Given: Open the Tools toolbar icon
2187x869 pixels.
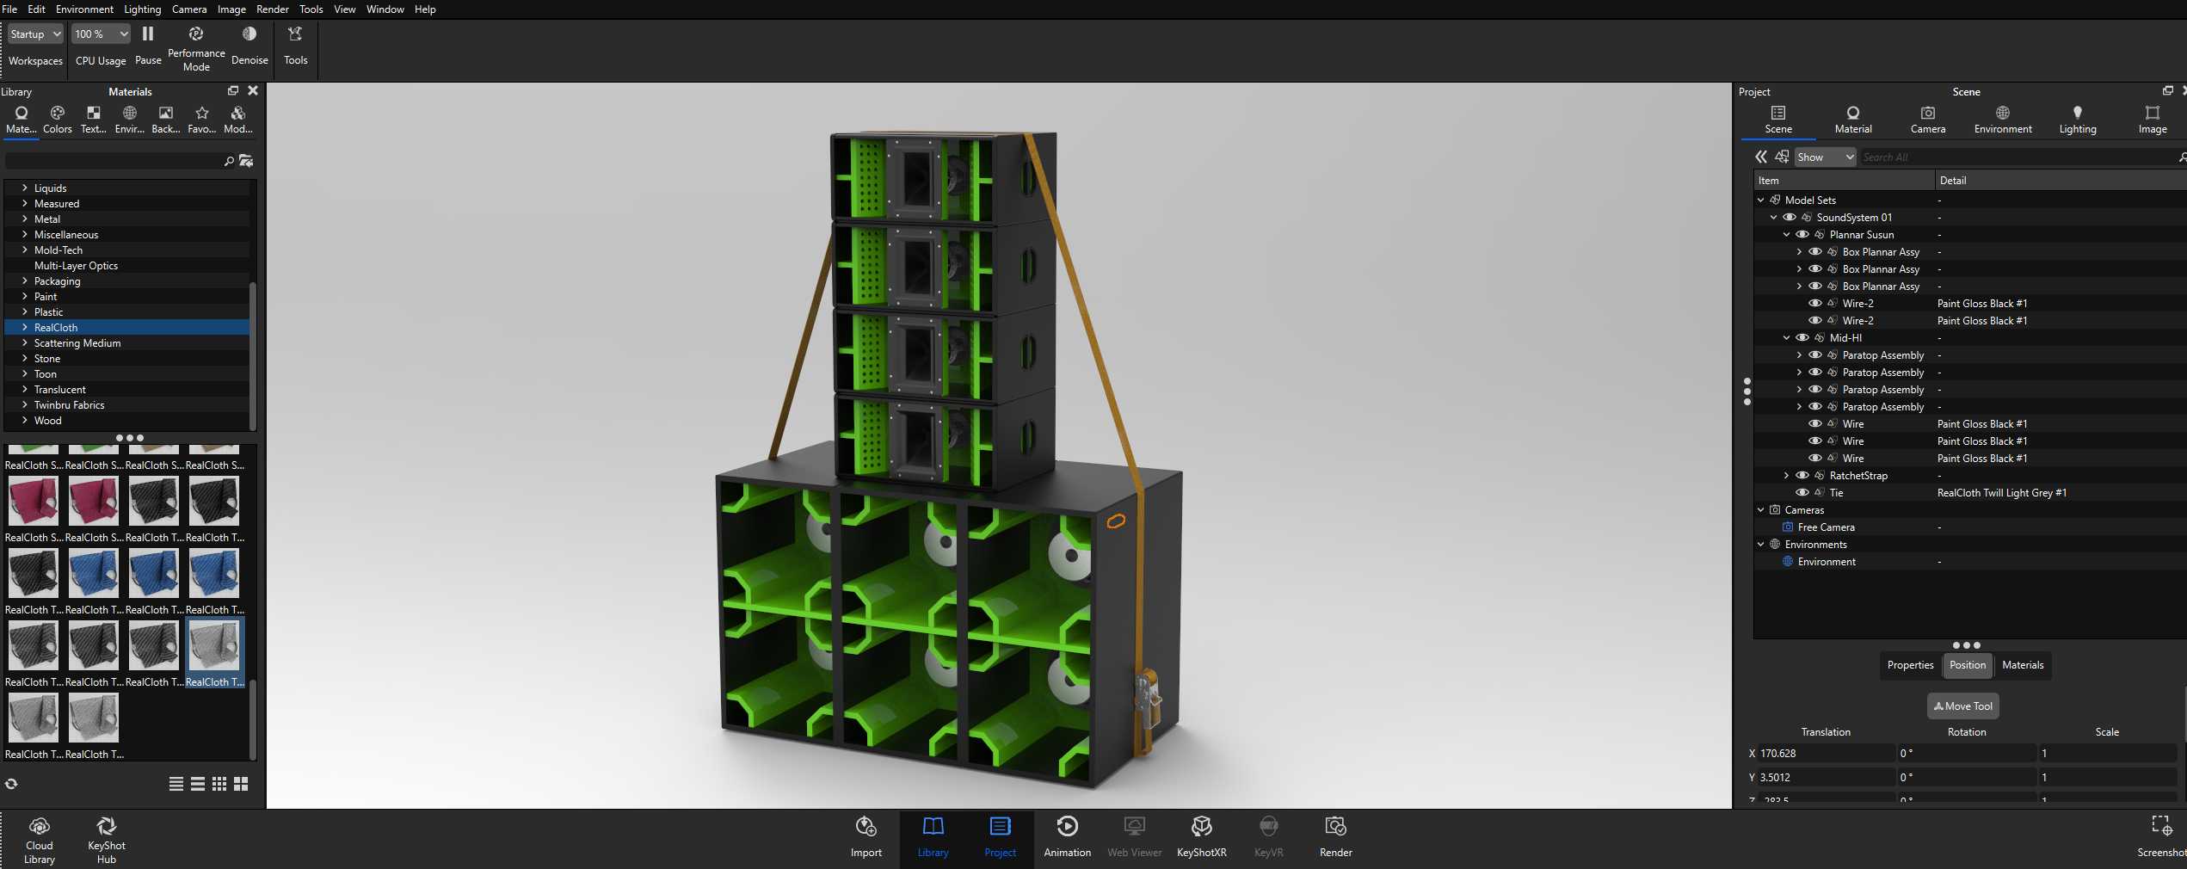Looking at the screenshot, I should (x=295, y=45).
